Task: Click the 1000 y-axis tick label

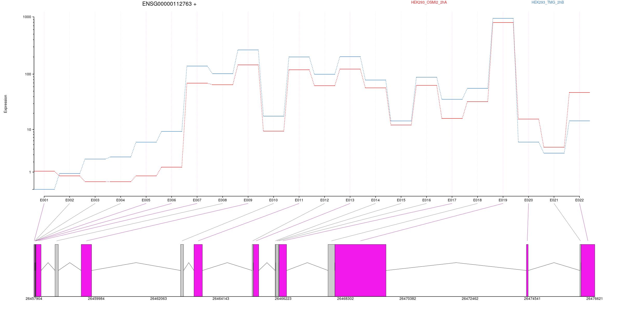Action: tap(27, 17)
